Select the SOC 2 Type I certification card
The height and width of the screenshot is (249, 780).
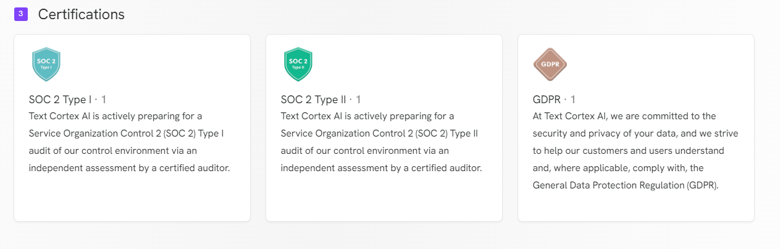tap(132, 128)
